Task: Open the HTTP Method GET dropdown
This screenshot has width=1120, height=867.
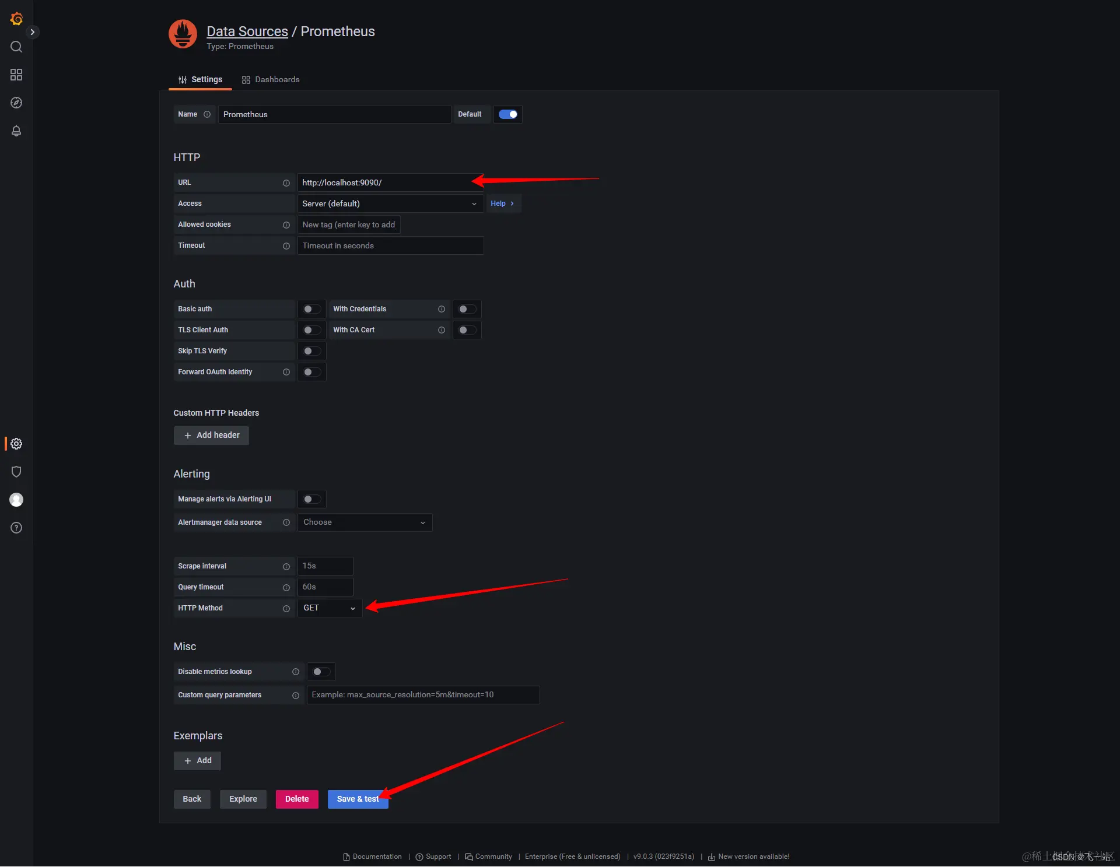Action: click(330, 608)
